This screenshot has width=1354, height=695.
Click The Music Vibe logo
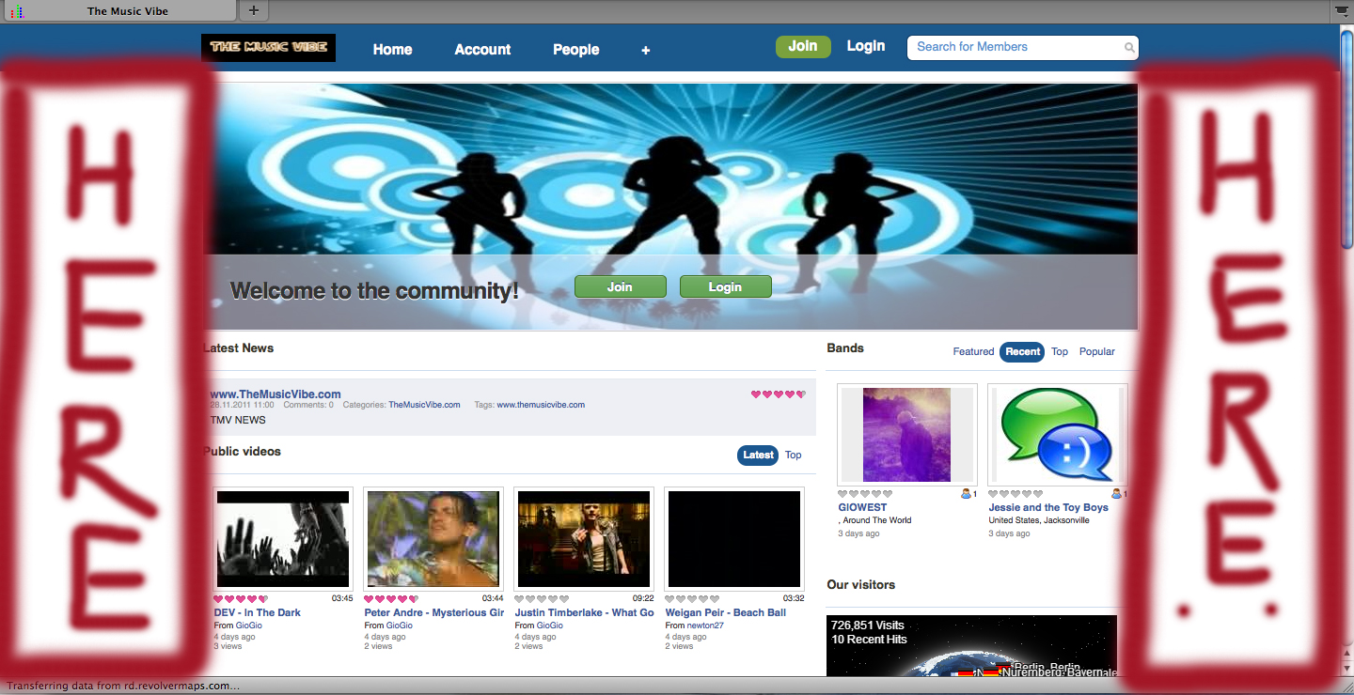pos(268,48)
